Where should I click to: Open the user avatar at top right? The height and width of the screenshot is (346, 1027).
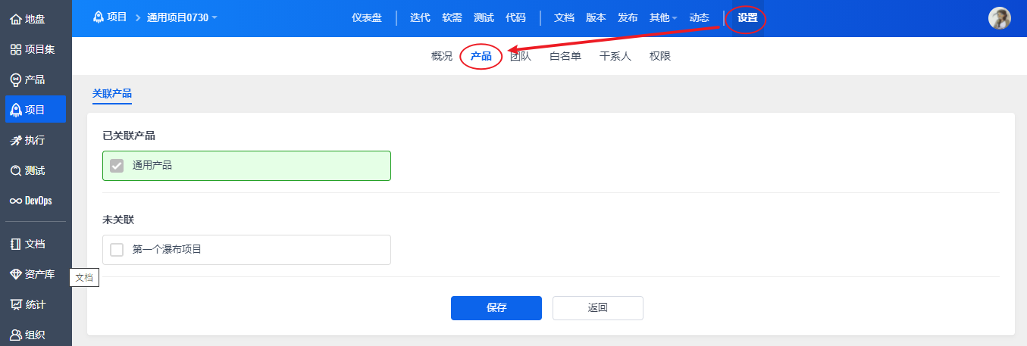(1000, 18)
